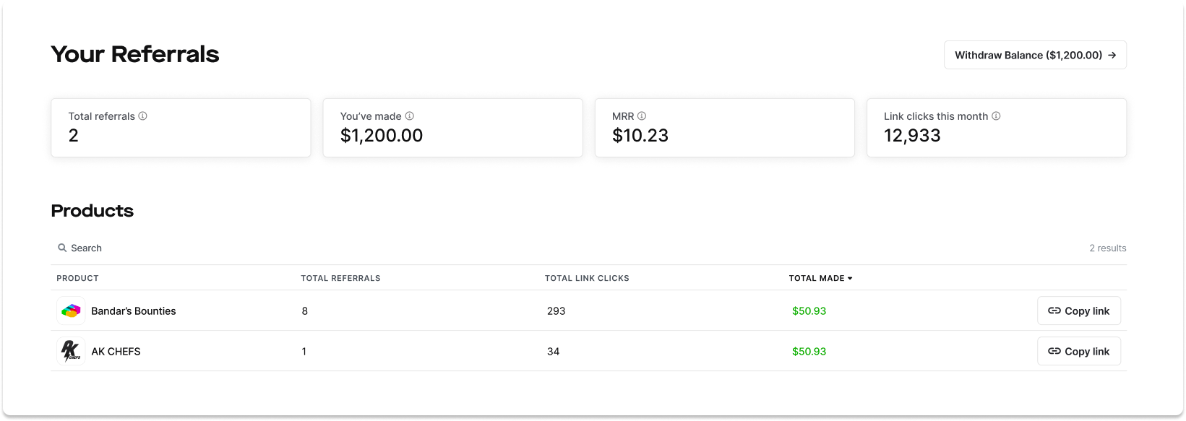
Task: Sort by the Total Referrals column header
Action: click(x=340, y=278)
